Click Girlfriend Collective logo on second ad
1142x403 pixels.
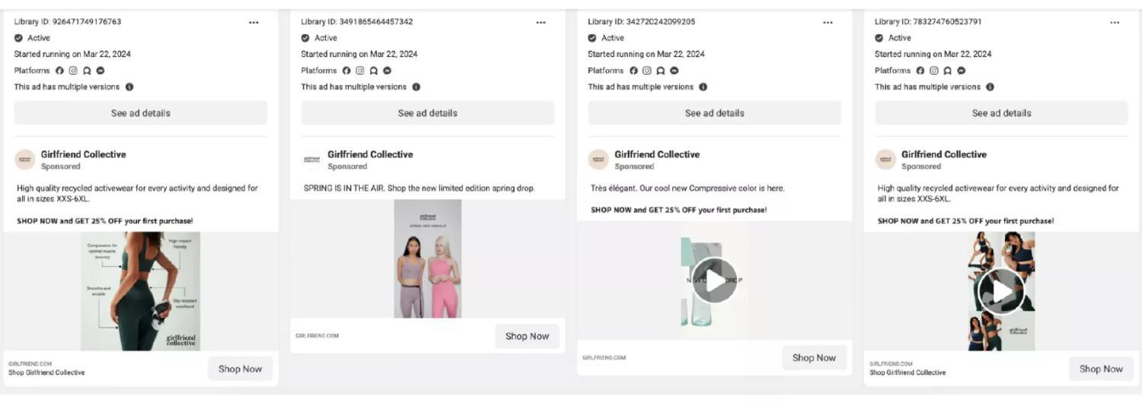coord(312,160)
